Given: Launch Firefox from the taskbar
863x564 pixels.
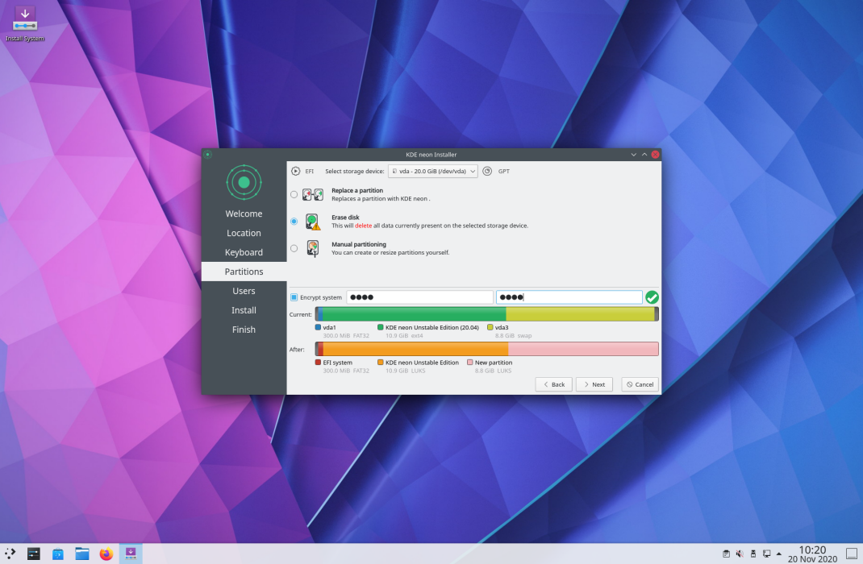Looking at the screenshot, I should coord(106,554).
